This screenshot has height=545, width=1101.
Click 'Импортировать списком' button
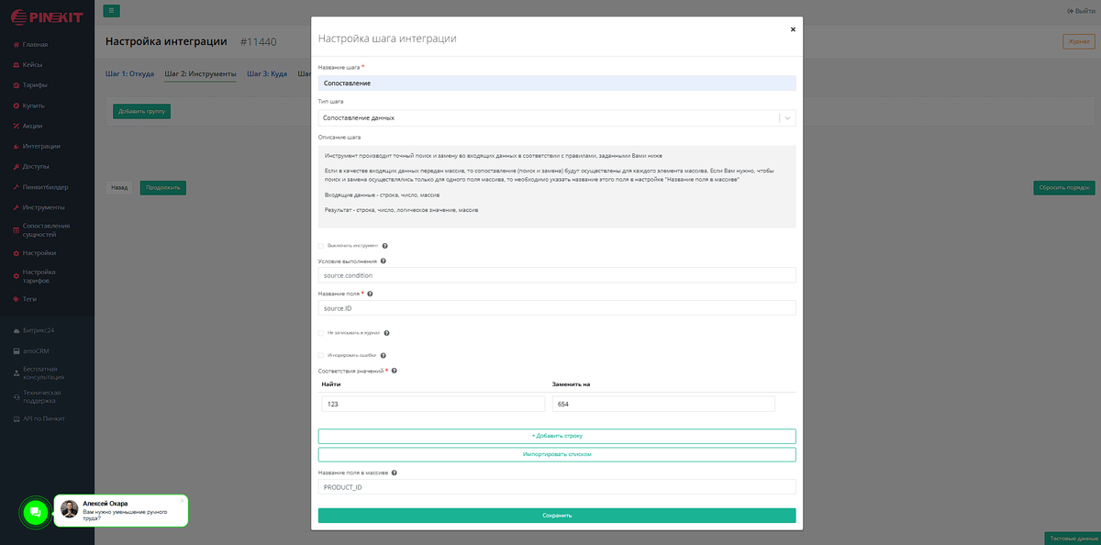pos(557,454)
